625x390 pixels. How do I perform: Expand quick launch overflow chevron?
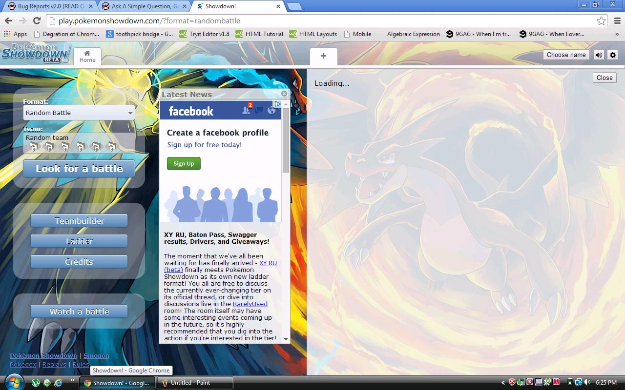click(72, 380)
